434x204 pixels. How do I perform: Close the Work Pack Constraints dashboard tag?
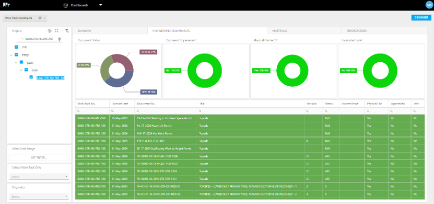(40, 18)
